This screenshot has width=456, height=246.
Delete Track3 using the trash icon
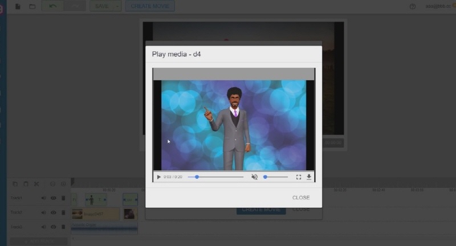point(63,227)
